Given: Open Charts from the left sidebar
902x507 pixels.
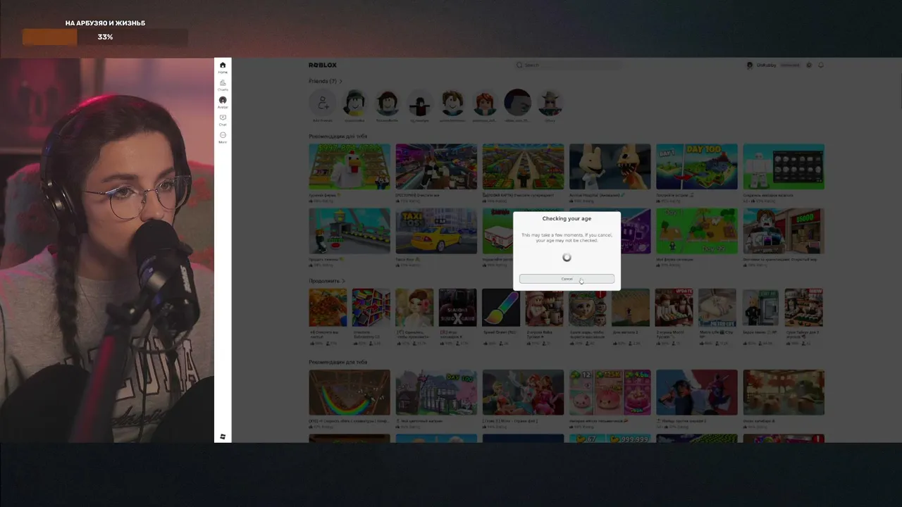Looking at the screenshot, I should point(223,84).
